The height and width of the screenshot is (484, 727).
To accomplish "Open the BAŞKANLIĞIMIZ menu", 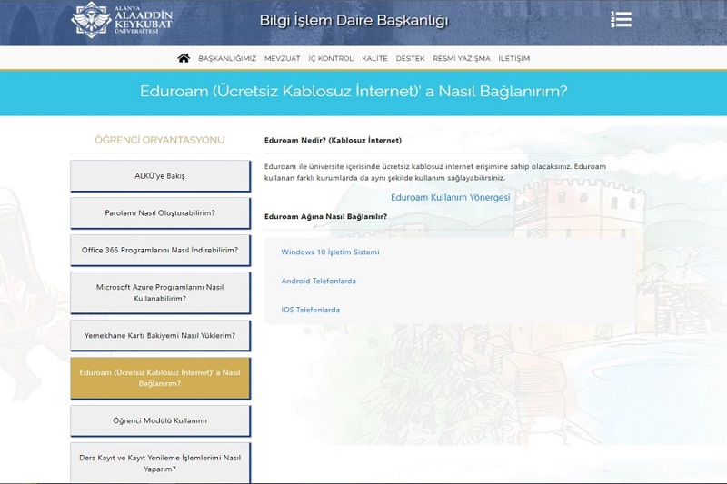I will point(227,58).
